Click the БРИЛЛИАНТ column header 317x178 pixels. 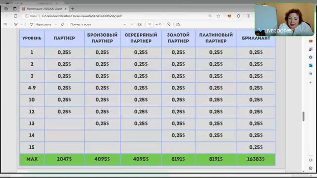coord(256,38)
